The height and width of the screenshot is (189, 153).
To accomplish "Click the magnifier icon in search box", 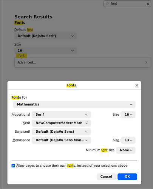I will 107,4.
